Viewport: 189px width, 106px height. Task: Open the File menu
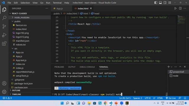click(9, 3)
